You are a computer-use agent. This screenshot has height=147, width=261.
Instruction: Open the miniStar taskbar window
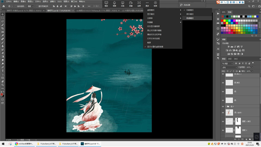point(24,144)
